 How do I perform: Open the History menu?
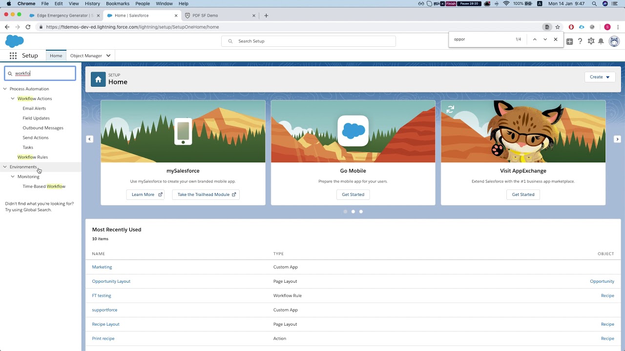point(92,3)
